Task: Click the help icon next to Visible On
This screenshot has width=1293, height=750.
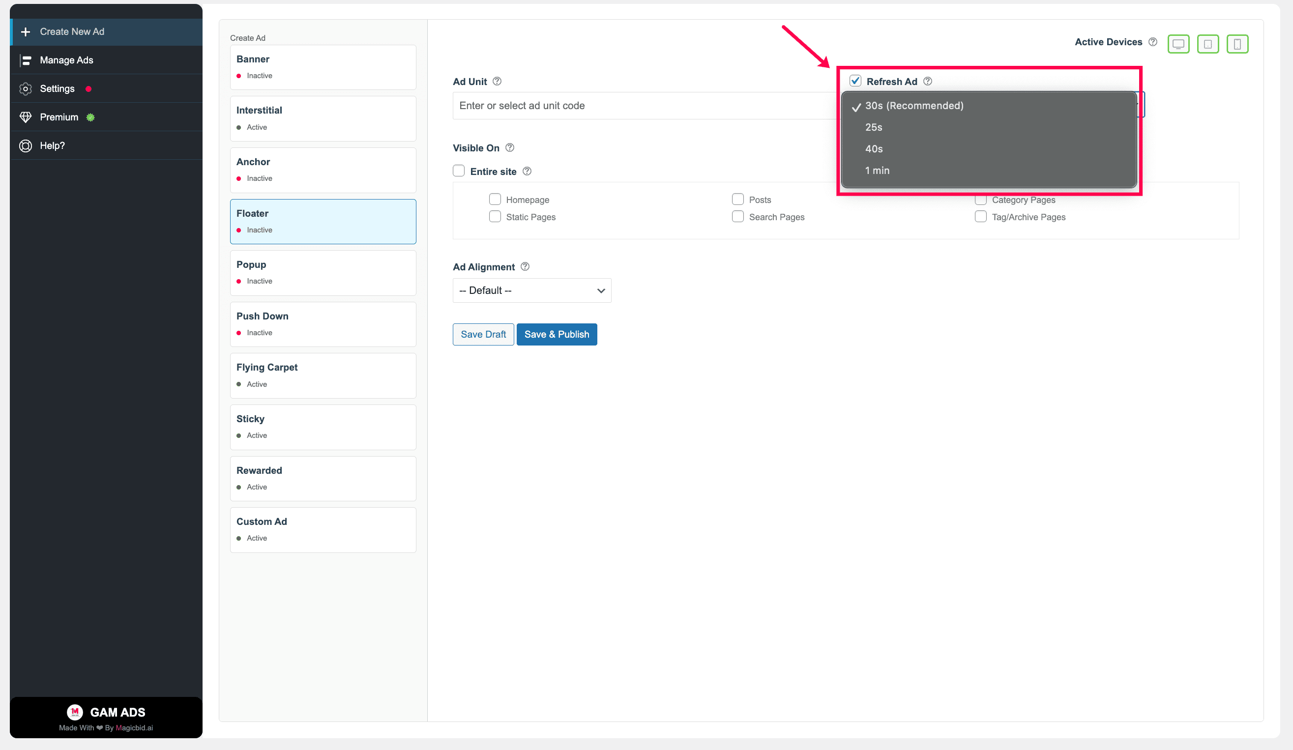Action: (509, 148)
